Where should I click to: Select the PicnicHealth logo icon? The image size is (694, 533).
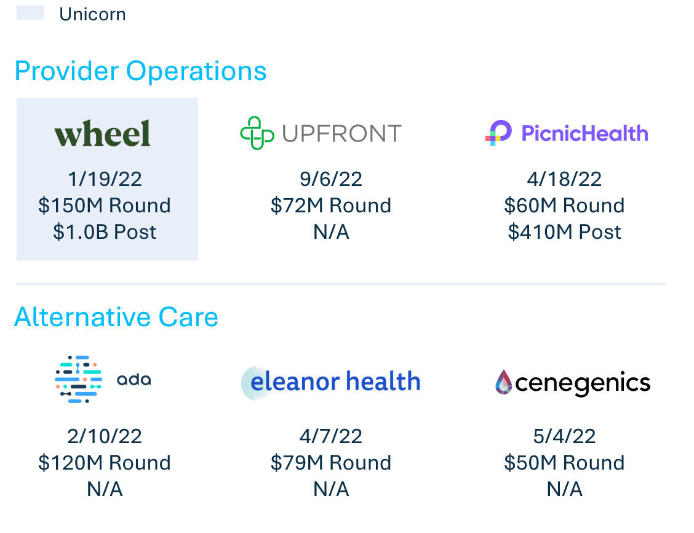pyautogui.click(x=499, y=133)
